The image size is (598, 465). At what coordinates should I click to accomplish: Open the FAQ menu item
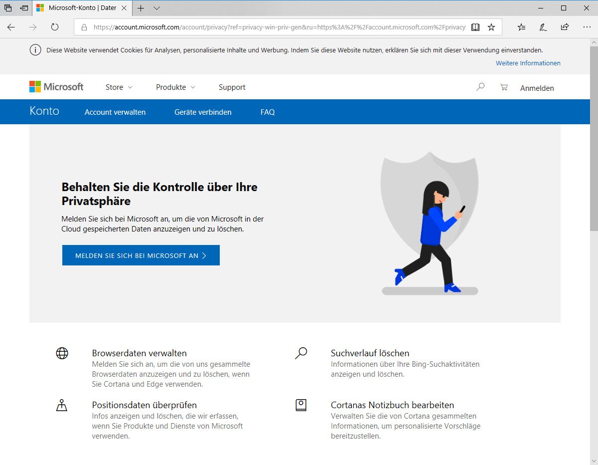click(x=268, y=112)
